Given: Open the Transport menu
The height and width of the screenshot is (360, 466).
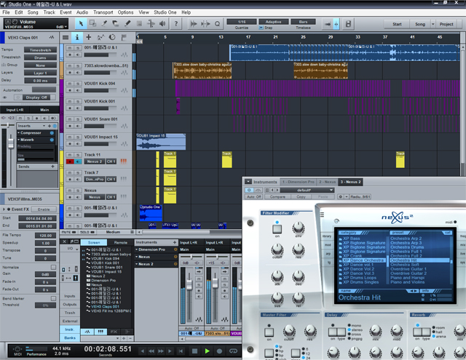Looking at the screenshot, I should tap(103, 12).
